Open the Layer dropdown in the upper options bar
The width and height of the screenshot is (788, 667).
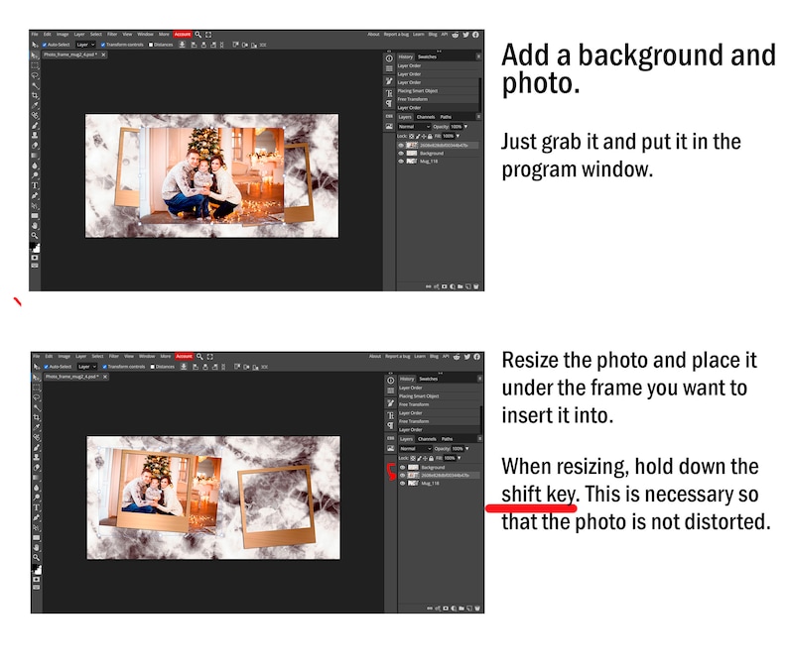pyautogui.click(x=85, y=45)
